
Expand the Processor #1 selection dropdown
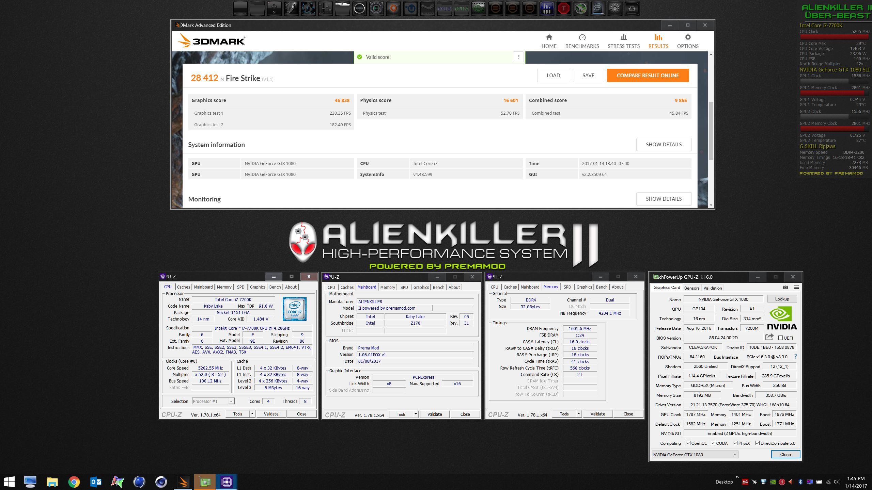(231, 402)
